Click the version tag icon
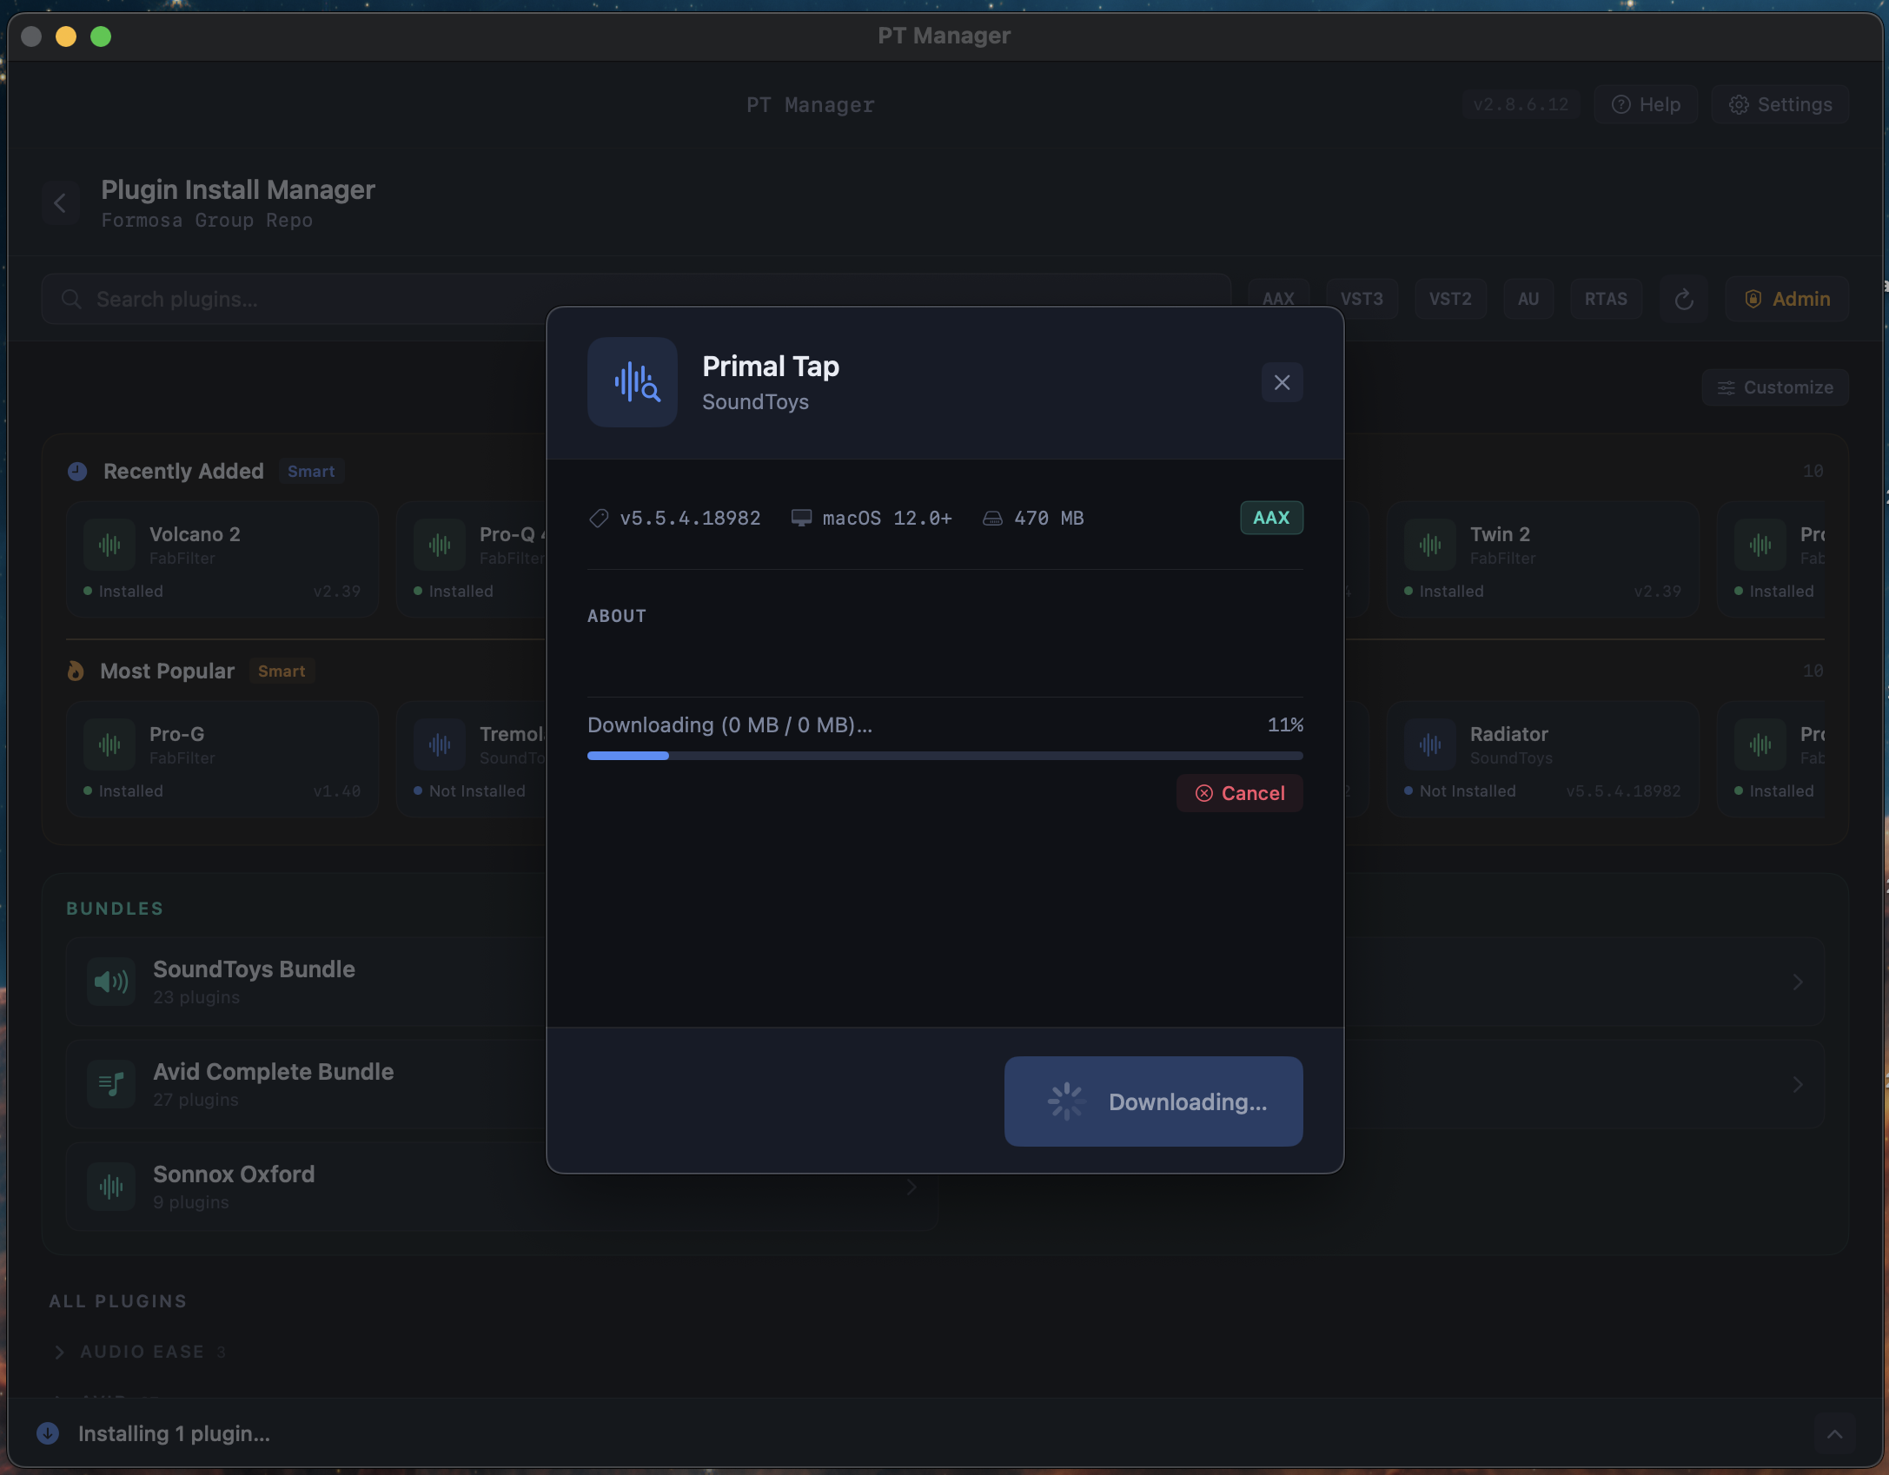1889x1475 pixels. pos(599,519)
